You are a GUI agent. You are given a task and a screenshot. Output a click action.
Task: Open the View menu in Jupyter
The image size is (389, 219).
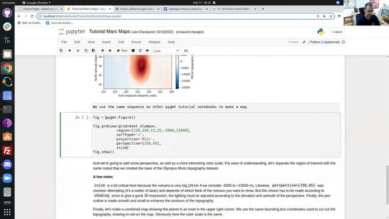coord(91,42)
